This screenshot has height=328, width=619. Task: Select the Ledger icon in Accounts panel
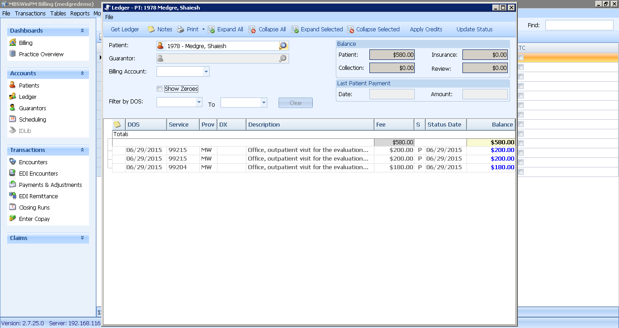13,97
